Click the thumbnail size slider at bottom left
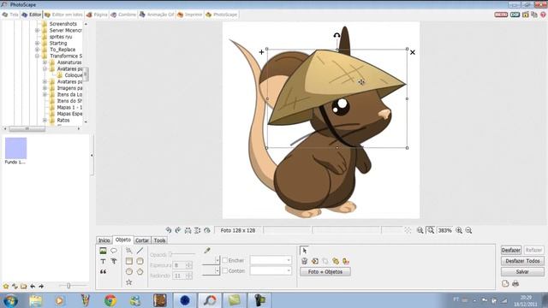 72,286
